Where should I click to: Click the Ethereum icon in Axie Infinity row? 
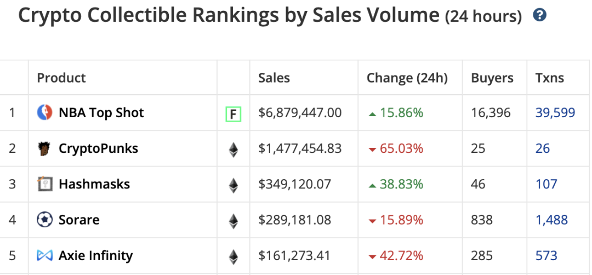click(234, 256)
